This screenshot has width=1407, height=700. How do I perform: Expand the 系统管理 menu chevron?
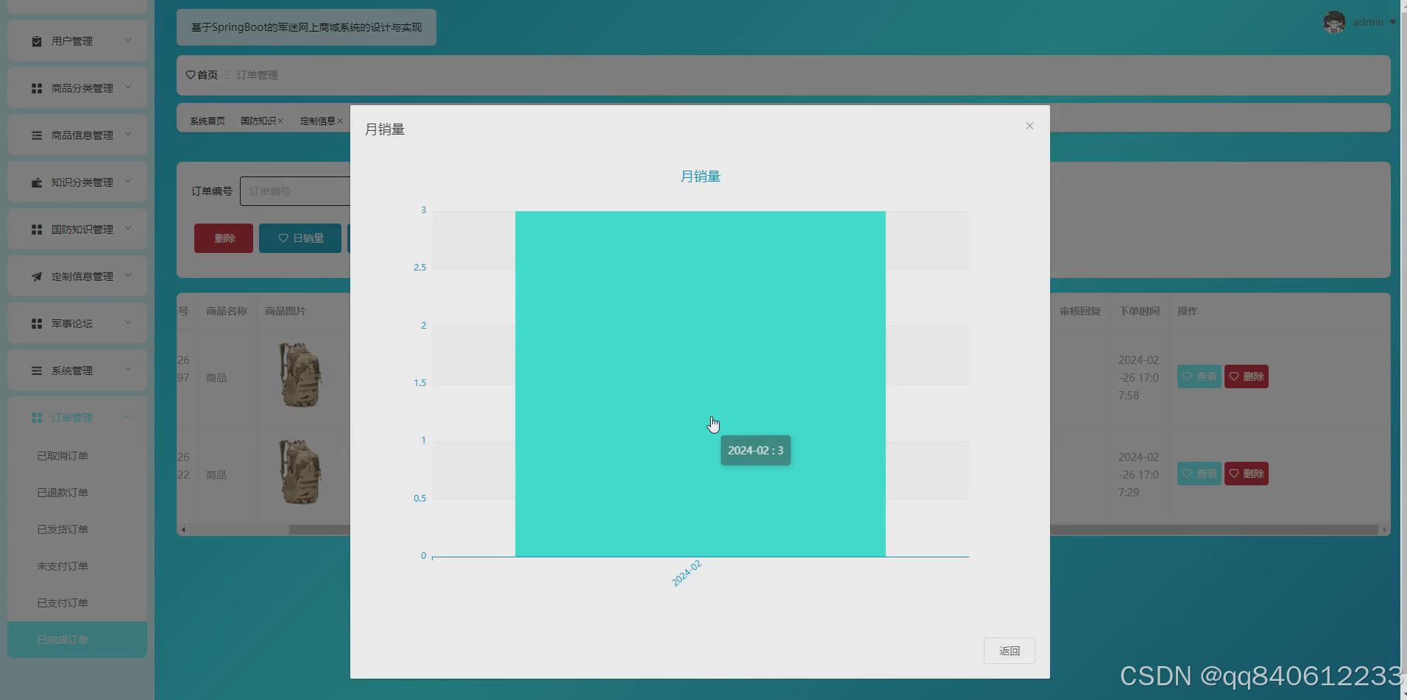coord(128,369)
